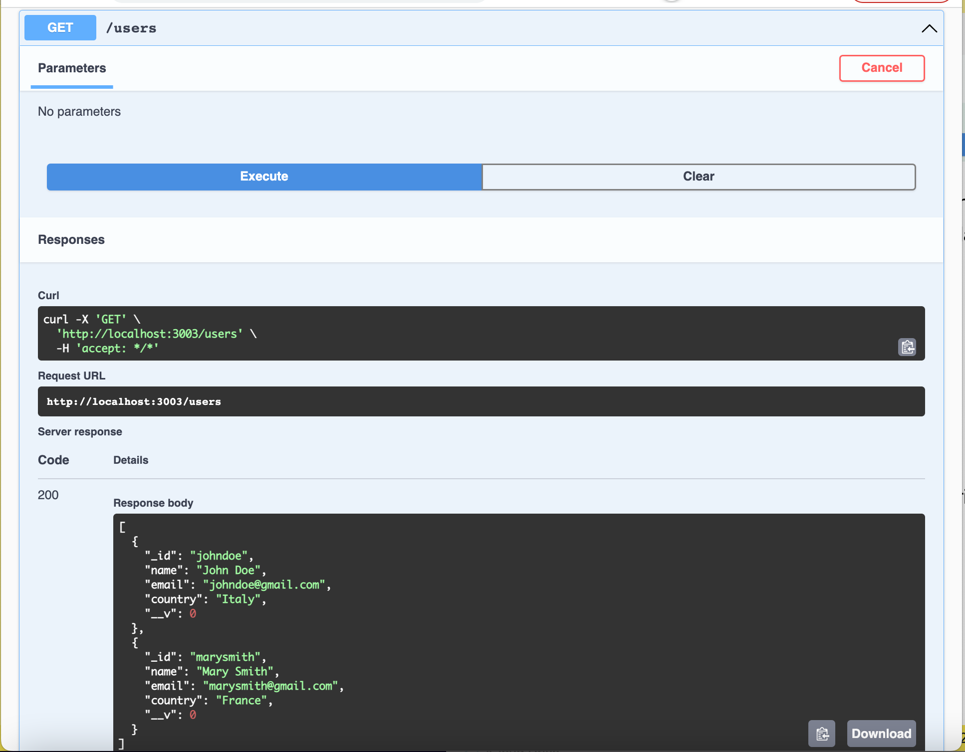Click the Execute button
The image size is (965, 752).
[264, 177]
